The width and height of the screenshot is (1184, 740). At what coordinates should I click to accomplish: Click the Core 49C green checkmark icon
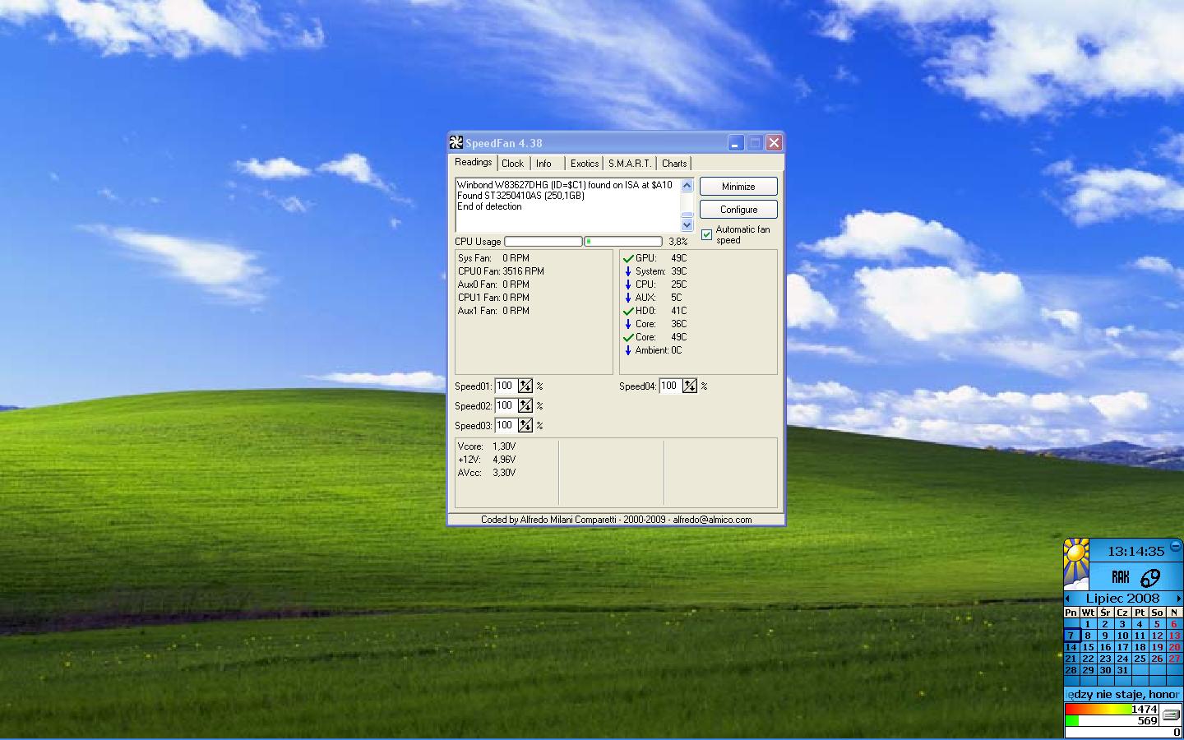coord(628,337)
